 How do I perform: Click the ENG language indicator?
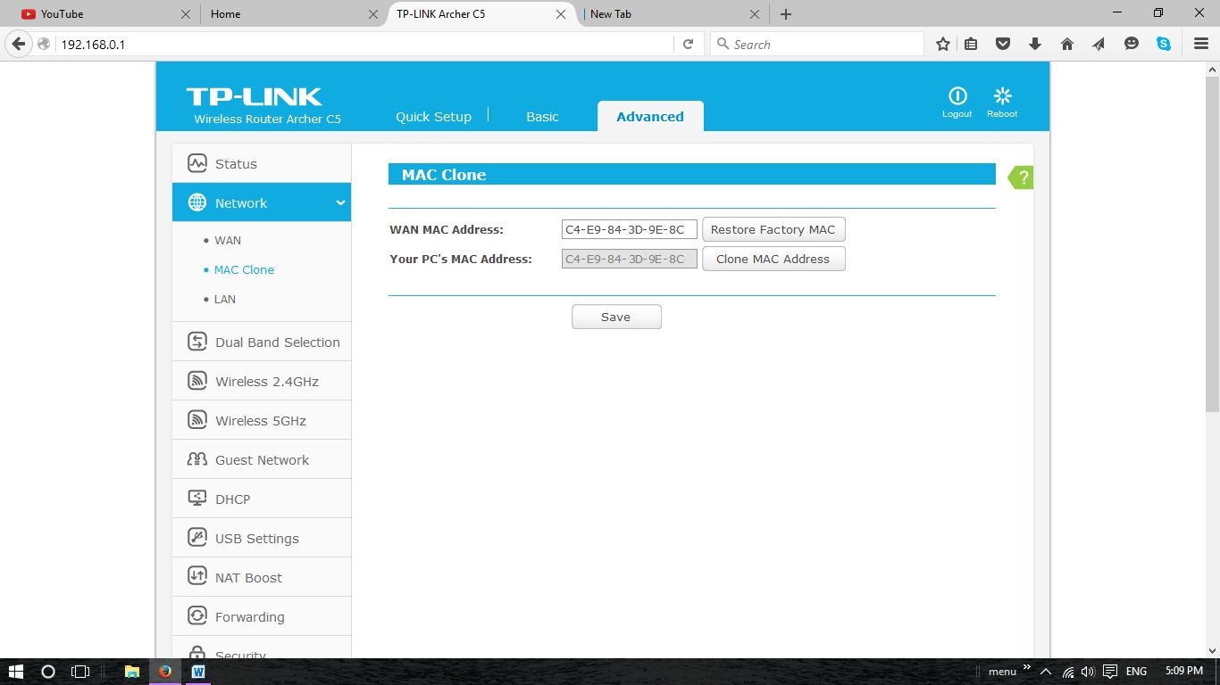point(1136,672)
